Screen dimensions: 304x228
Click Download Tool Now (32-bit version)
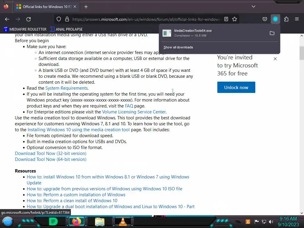click(50, 153)
